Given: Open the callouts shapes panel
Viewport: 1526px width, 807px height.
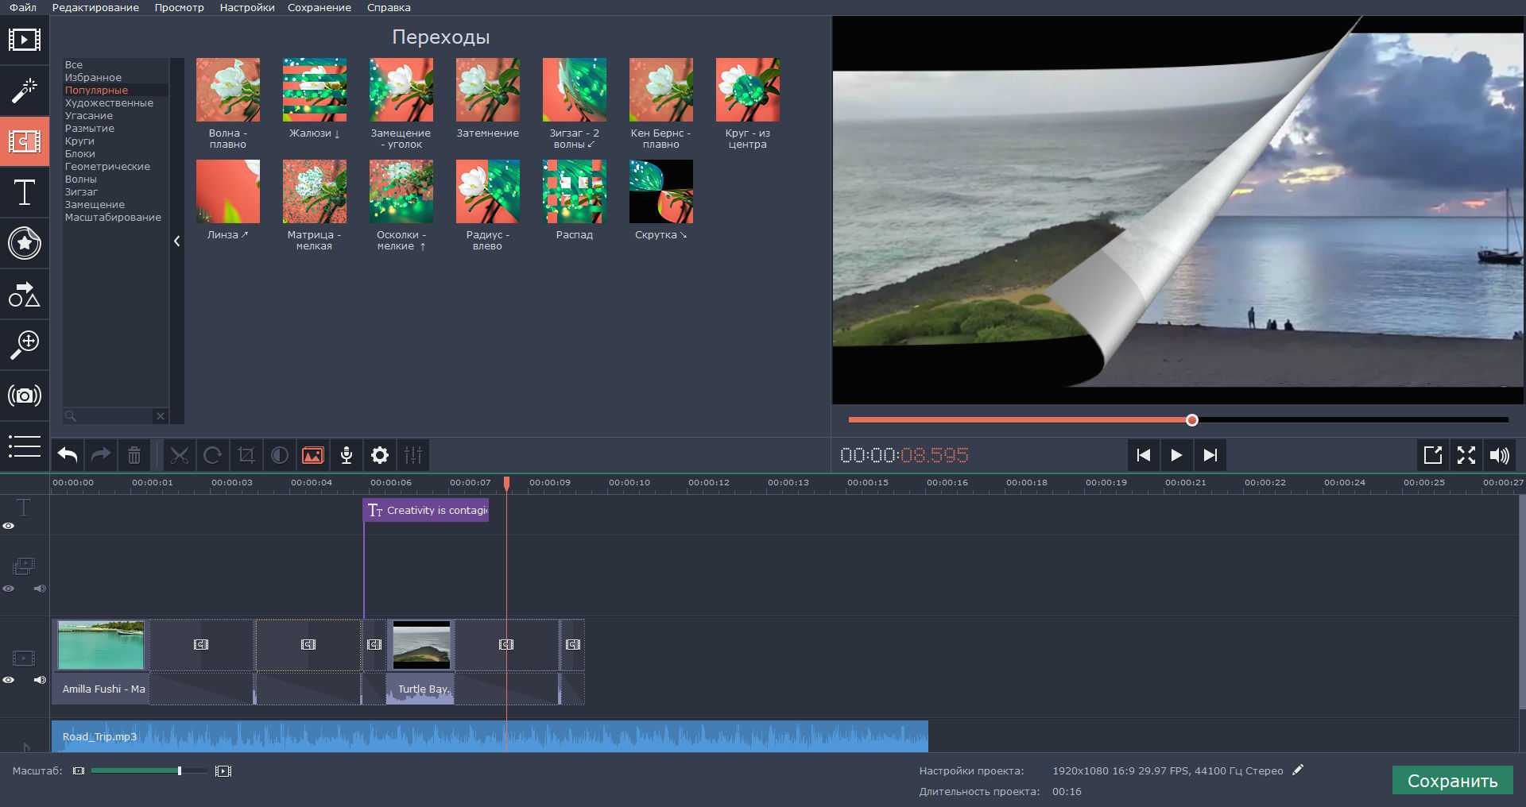Looking at the screenshot, I should tap(25, 294).
